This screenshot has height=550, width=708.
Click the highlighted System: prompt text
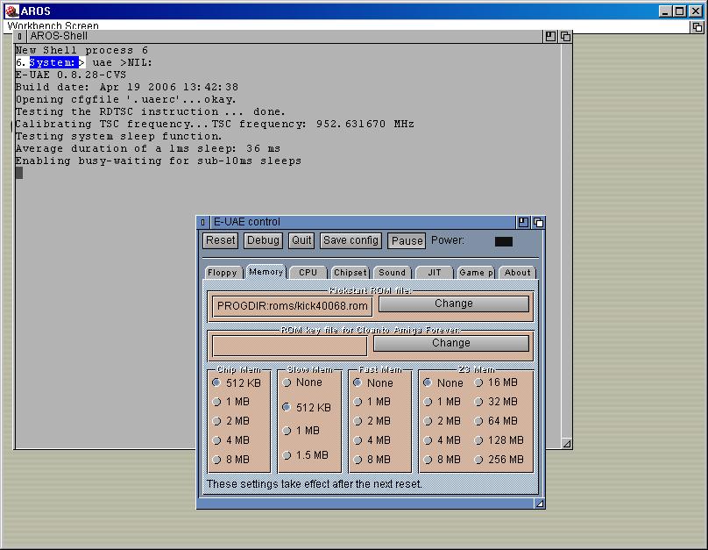(53, 62)
